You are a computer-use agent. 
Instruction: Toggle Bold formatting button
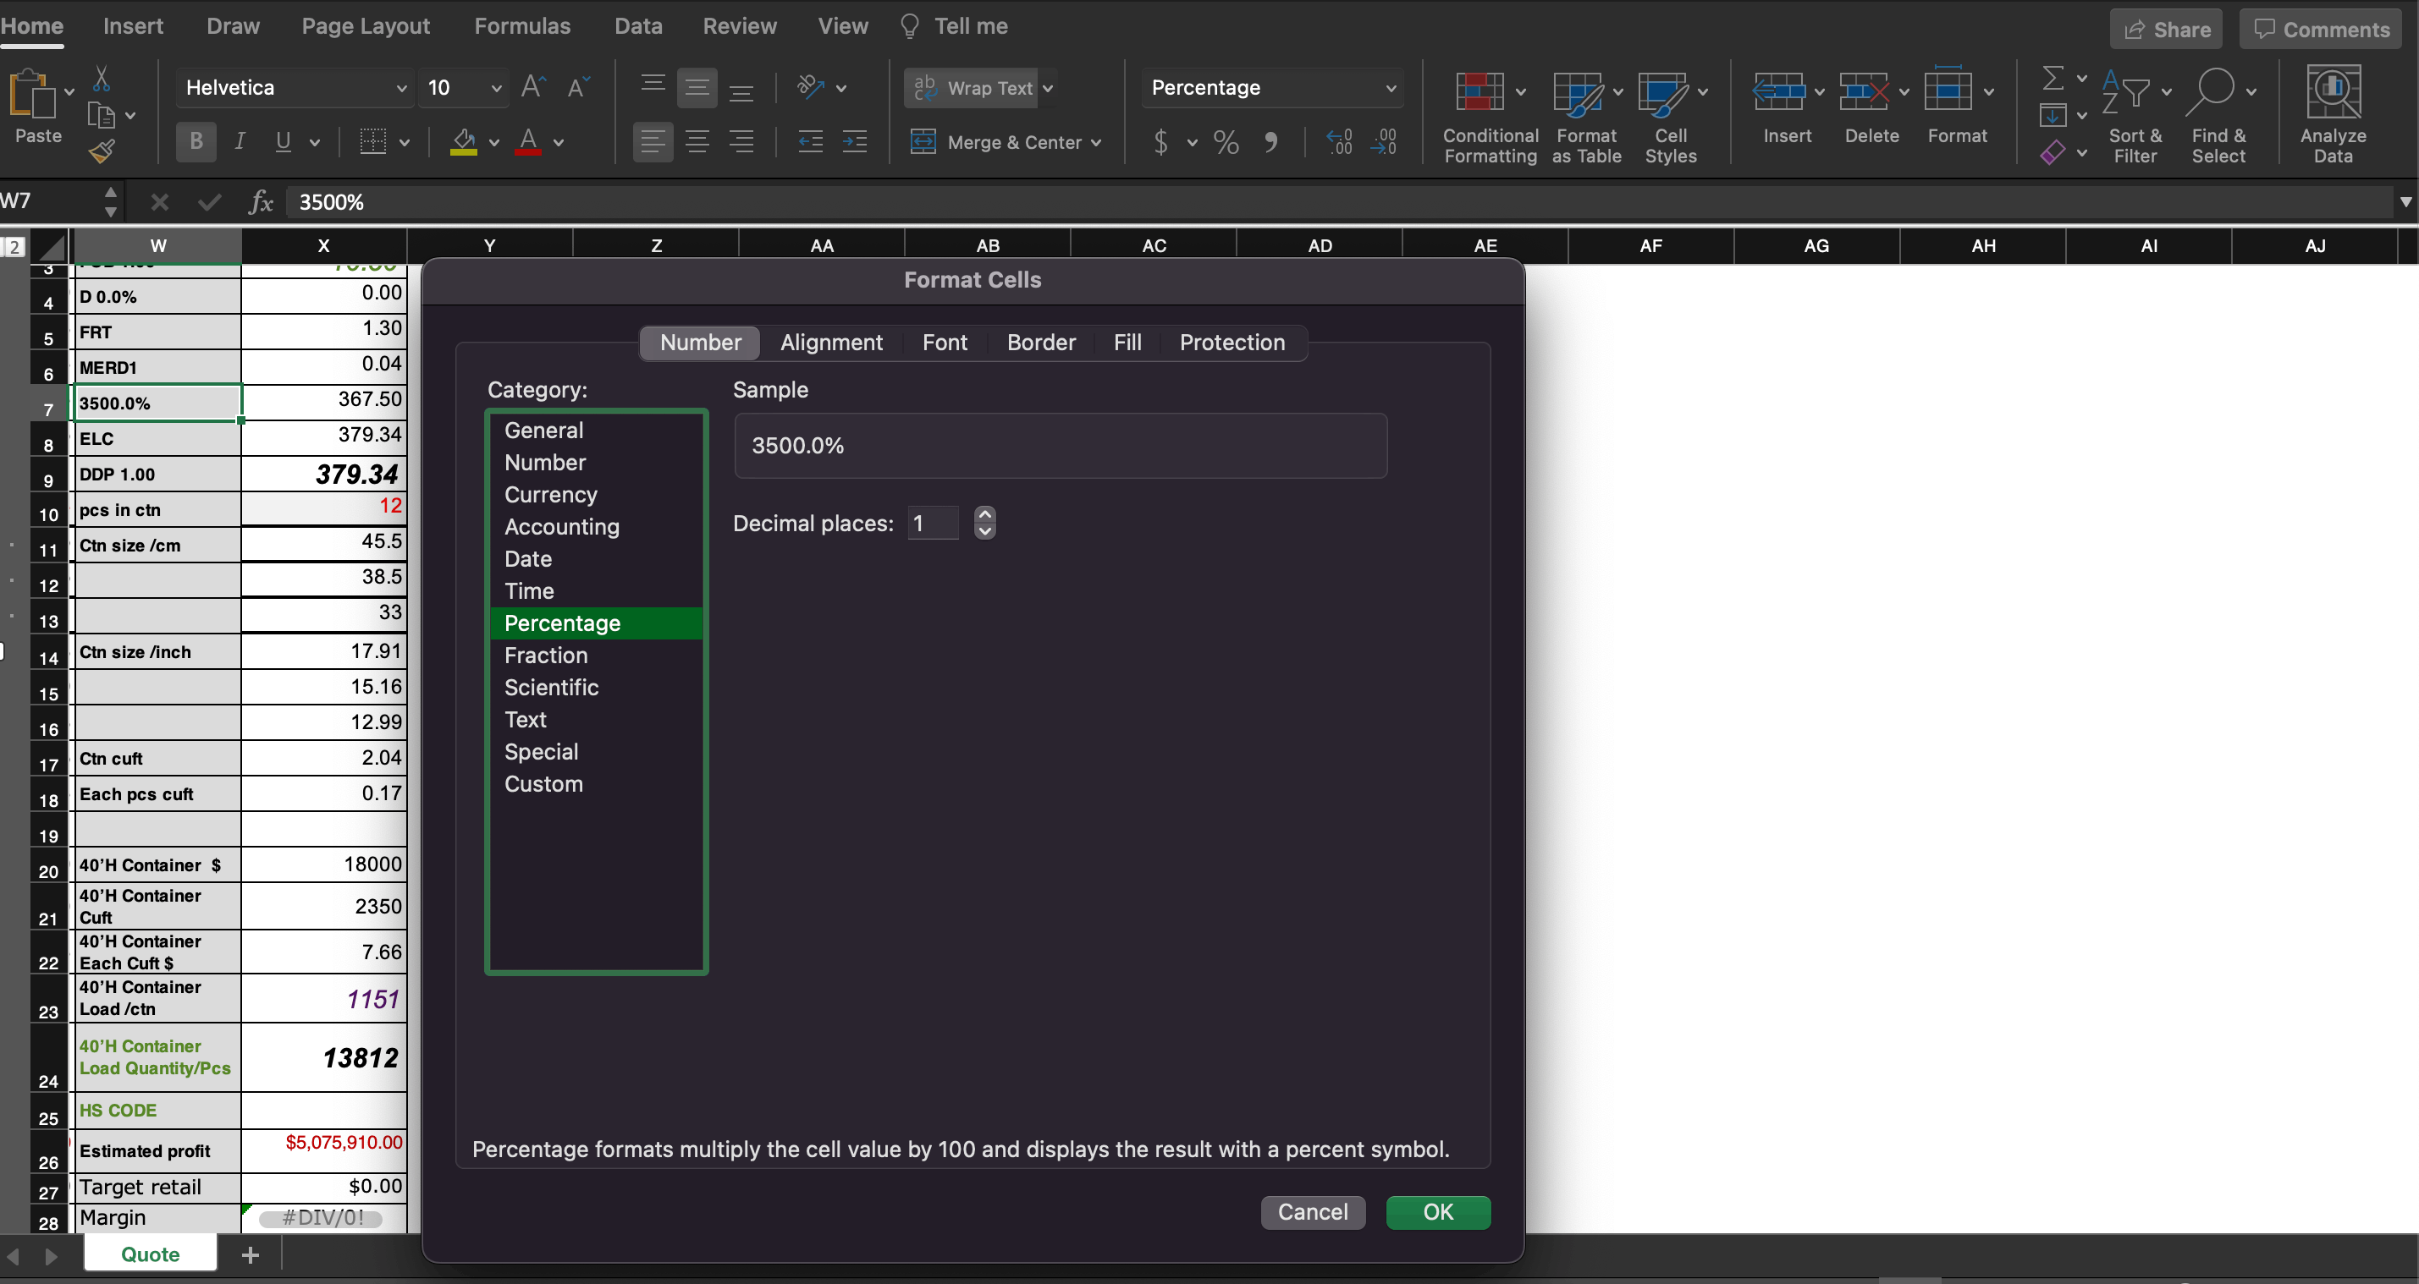coord(196,142)
